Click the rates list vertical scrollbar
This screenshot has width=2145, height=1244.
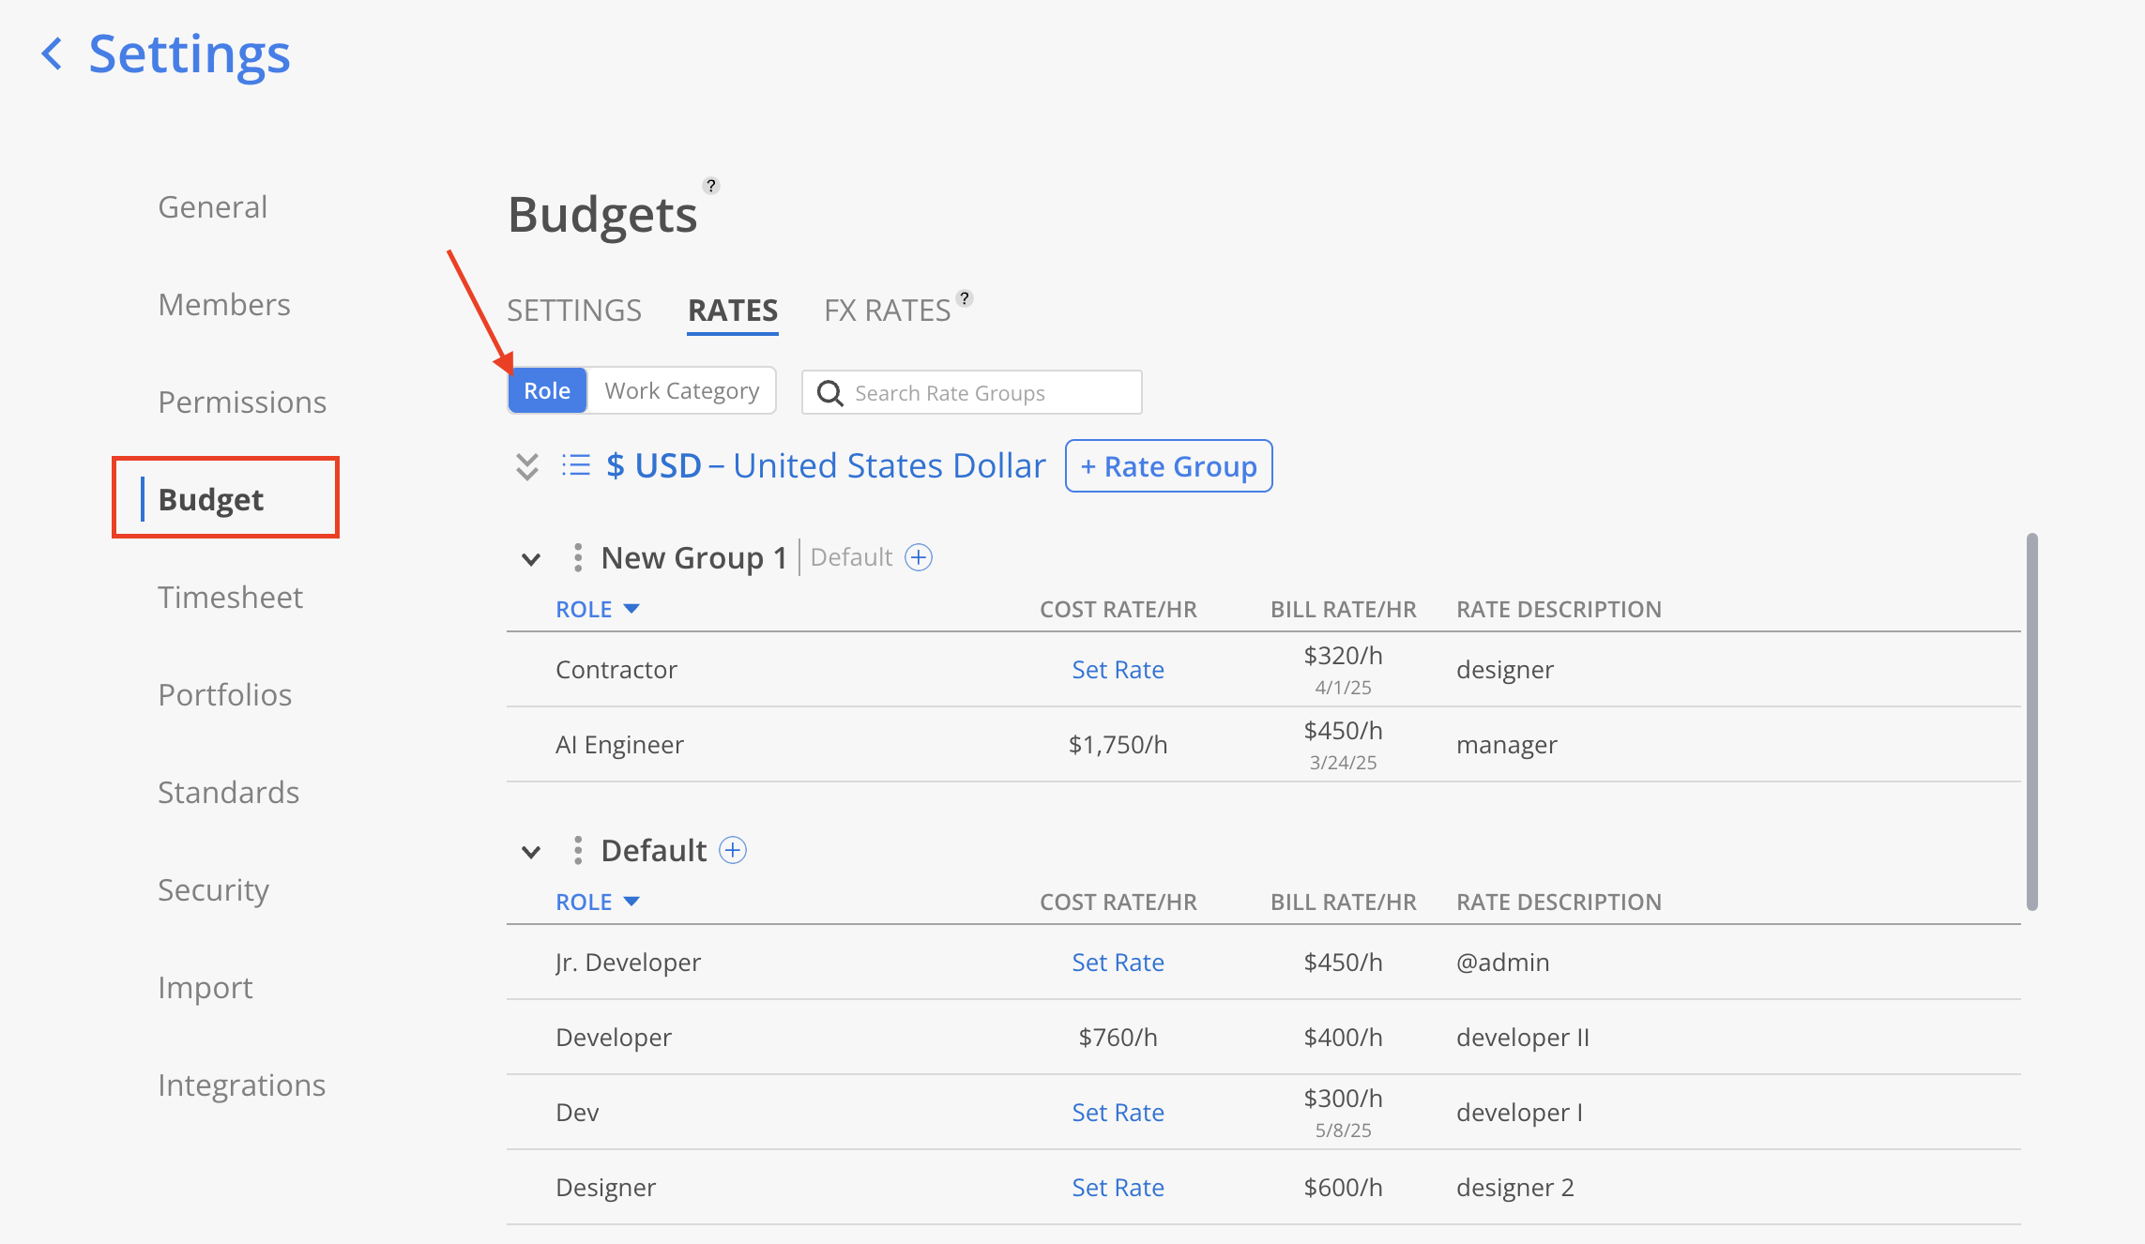click(x=2032, y=721)
